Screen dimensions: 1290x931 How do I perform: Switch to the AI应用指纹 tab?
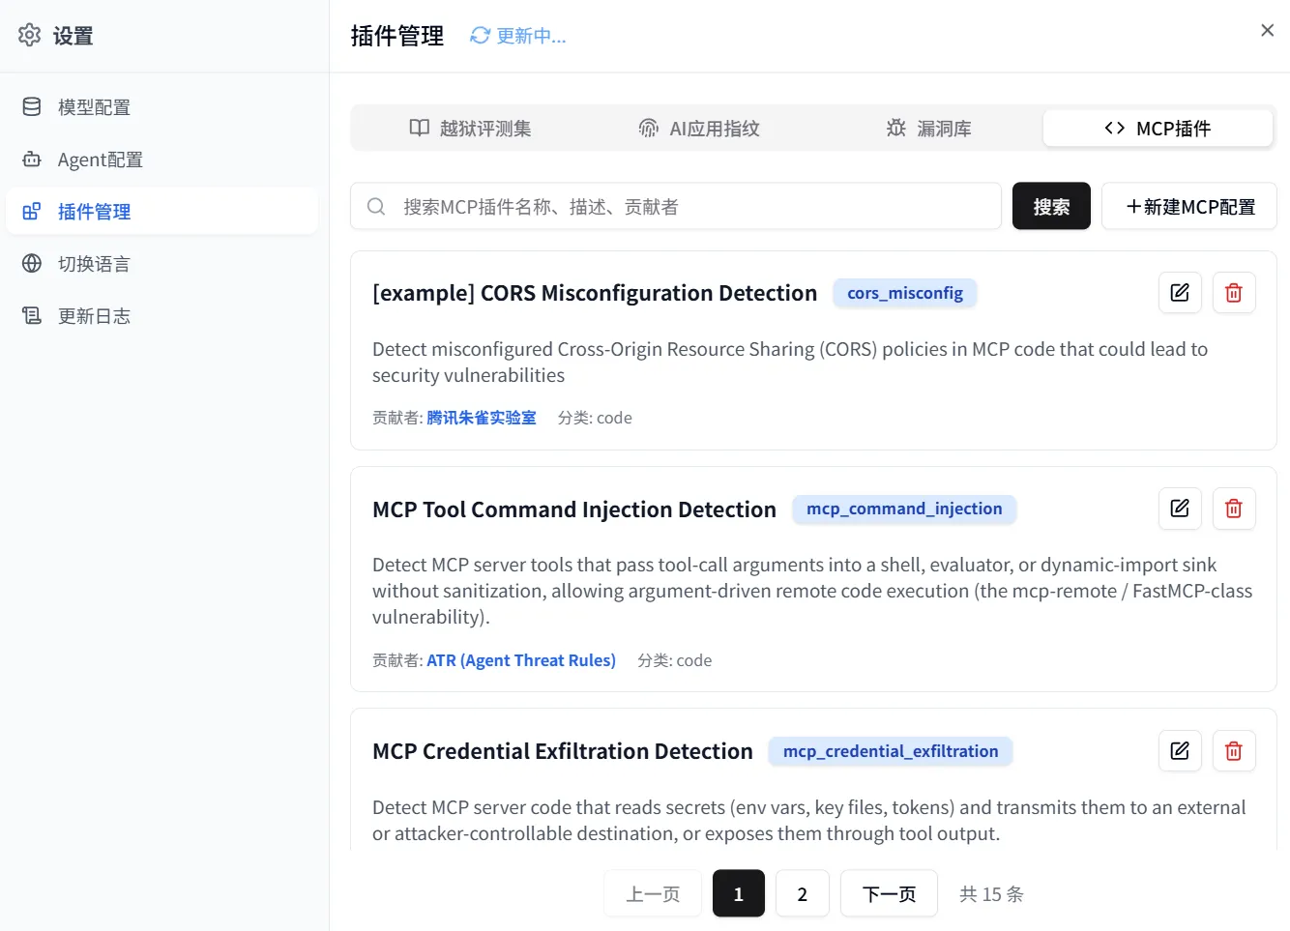click(x=699, y=129)
